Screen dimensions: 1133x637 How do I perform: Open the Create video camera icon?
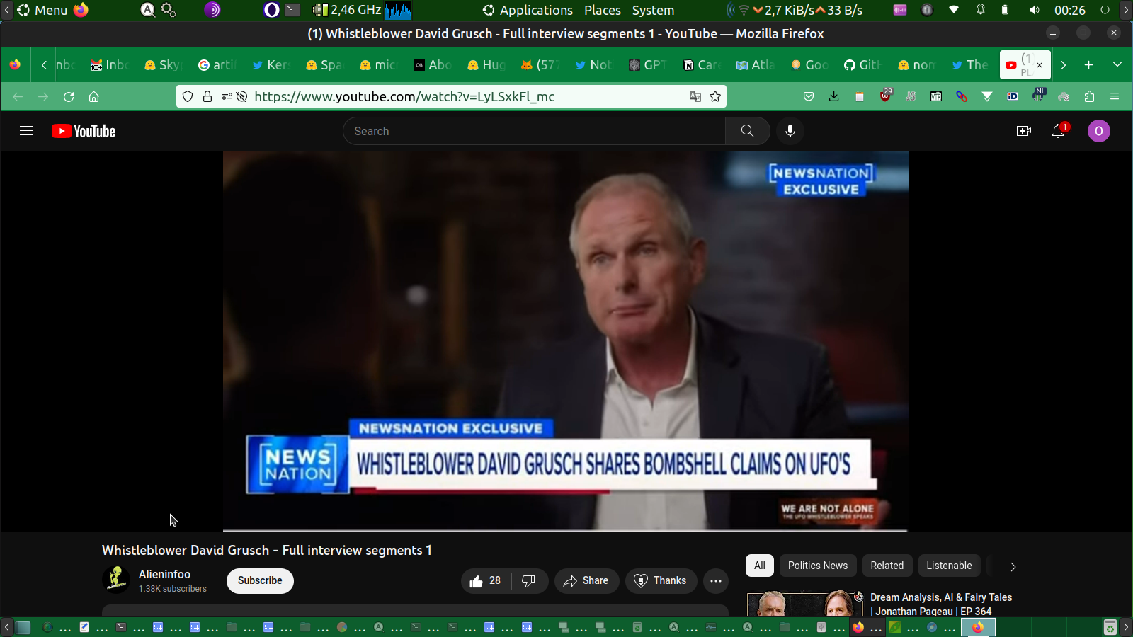pyautogui.click(x=1024, y=131)
